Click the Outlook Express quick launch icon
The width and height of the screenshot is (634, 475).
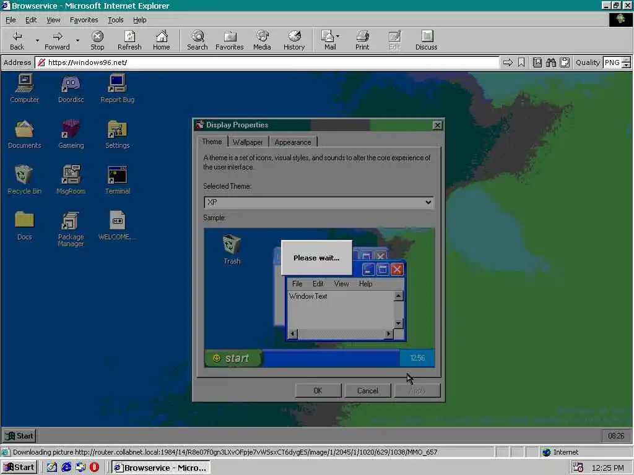(x=80, y=468)
